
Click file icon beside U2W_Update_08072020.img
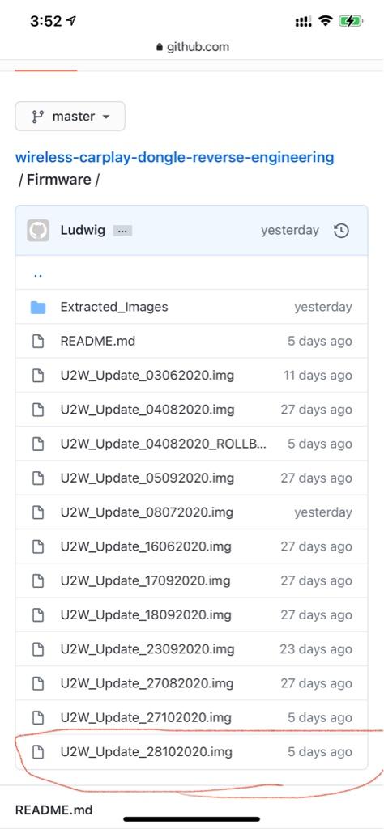pyautogui.click(x=38, y=512)
